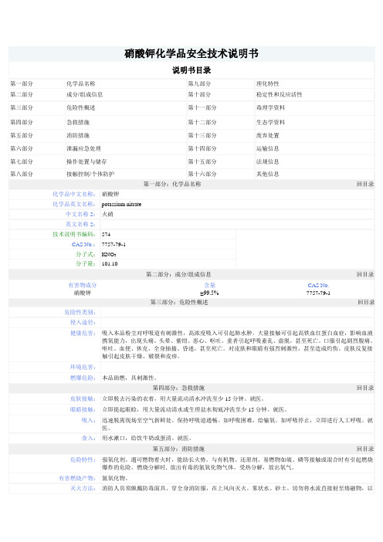Screen dimensions: 383x542
Task: Click 回目录 link in 第五部分 section header
Action: pos(365,449)
